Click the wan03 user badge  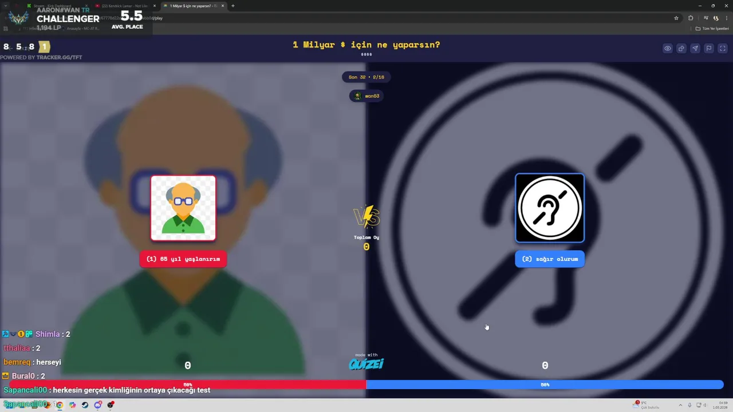pyautogui.click(x=366, y=96)
